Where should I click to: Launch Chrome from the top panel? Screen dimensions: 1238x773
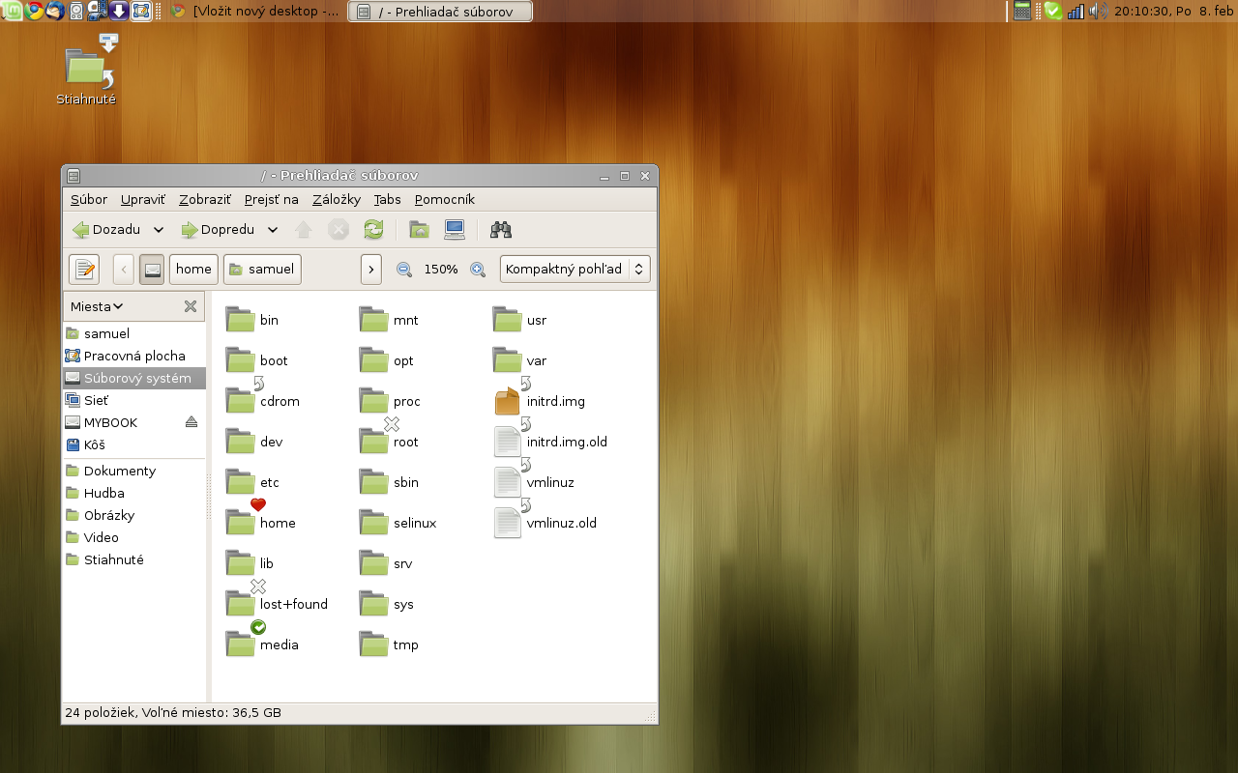[34, 11]
